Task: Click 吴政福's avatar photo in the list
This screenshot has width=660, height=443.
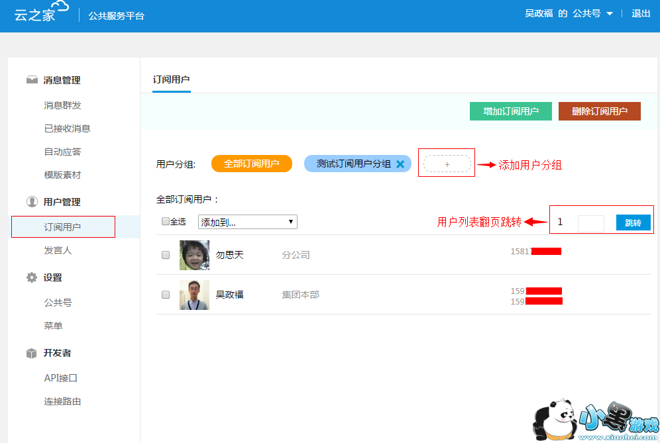Action: coord(194,295)
